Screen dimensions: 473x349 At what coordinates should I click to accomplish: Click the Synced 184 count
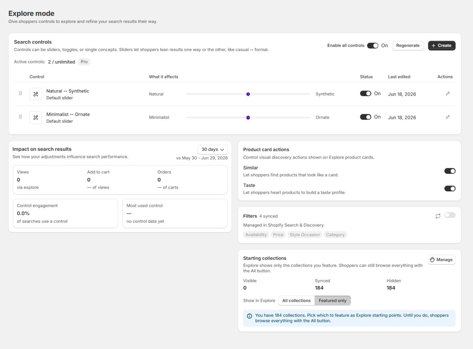[319, 288]
